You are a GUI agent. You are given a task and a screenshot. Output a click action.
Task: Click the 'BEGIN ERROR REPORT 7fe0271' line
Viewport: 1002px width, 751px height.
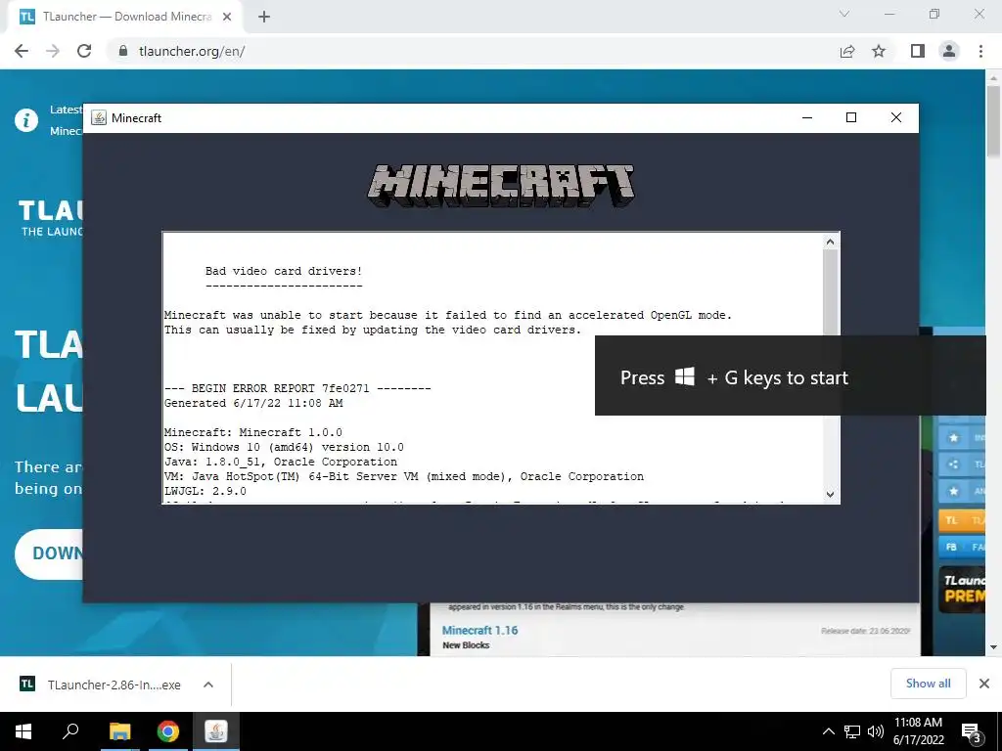[297, 388]
